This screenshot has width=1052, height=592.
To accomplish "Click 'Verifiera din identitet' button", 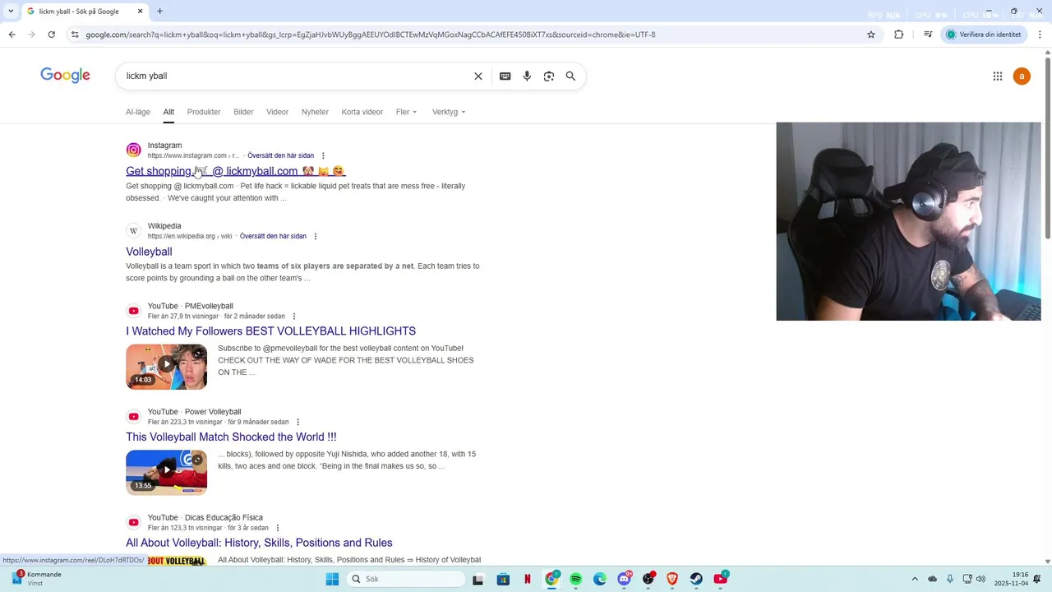I will [x=984, y=35].
